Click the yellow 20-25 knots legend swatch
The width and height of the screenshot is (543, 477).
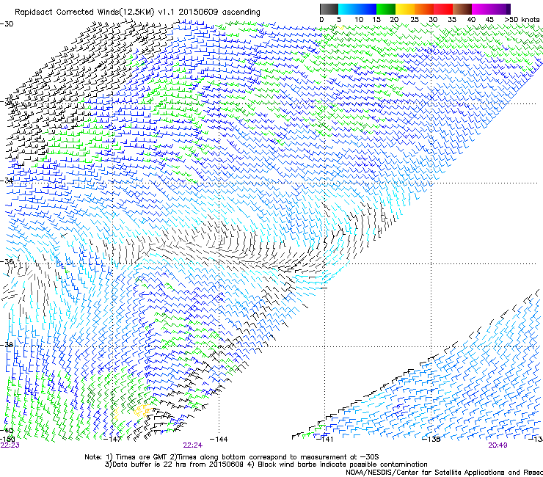405,9
